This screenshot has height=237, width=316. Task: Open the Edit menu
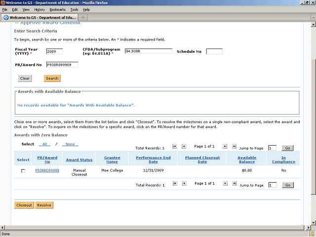coord(15,10)
